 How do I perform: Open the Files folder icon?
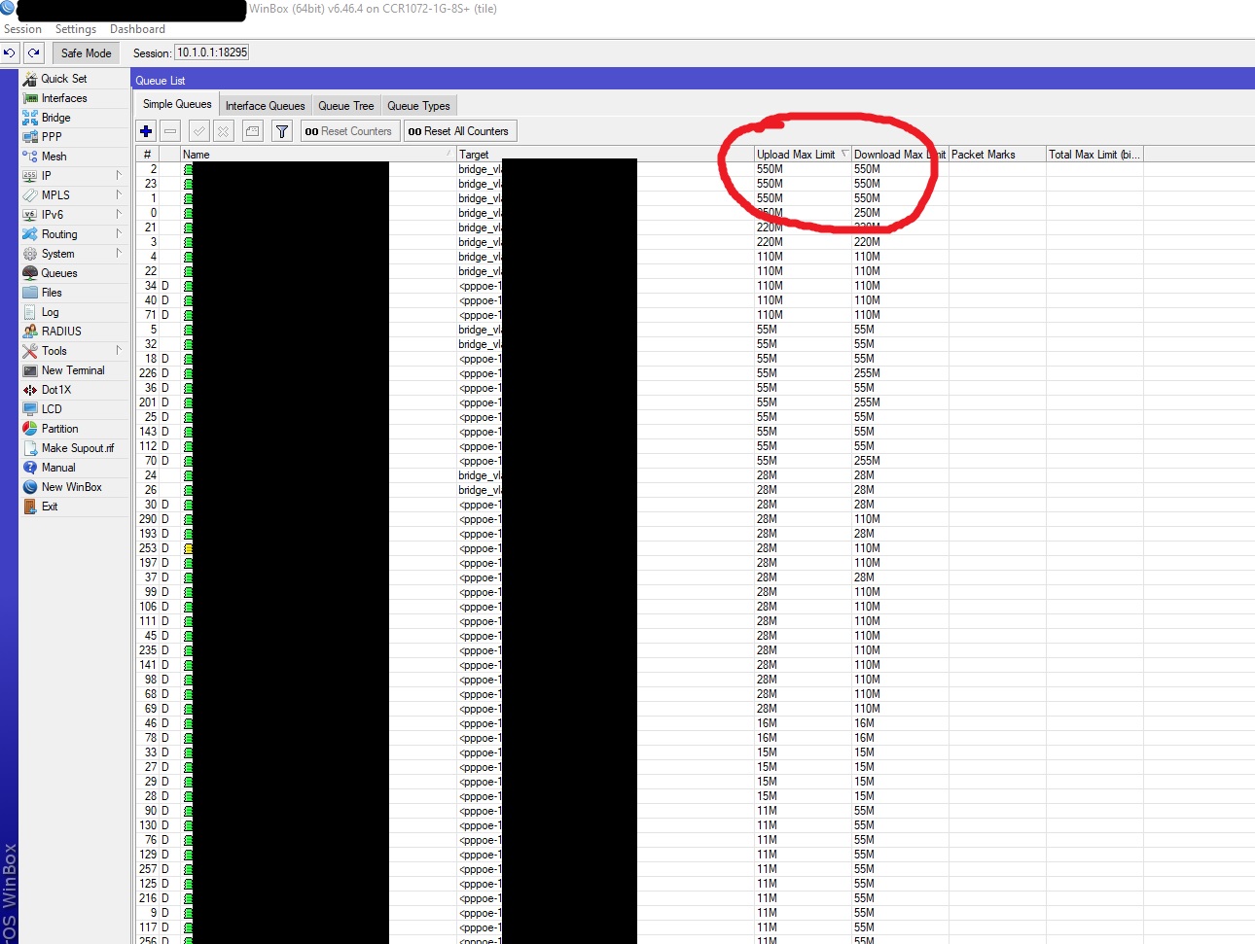[x=30, y=293]
